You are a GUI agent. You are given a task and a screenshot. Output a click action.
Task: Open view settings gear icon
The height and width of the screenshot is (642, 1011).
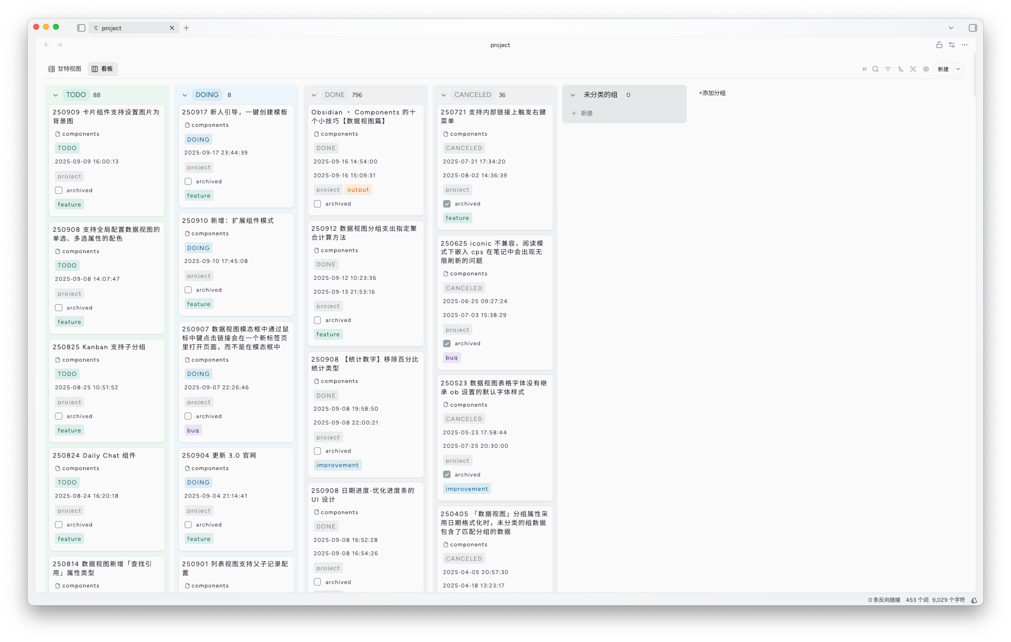(x=926, y=69)
